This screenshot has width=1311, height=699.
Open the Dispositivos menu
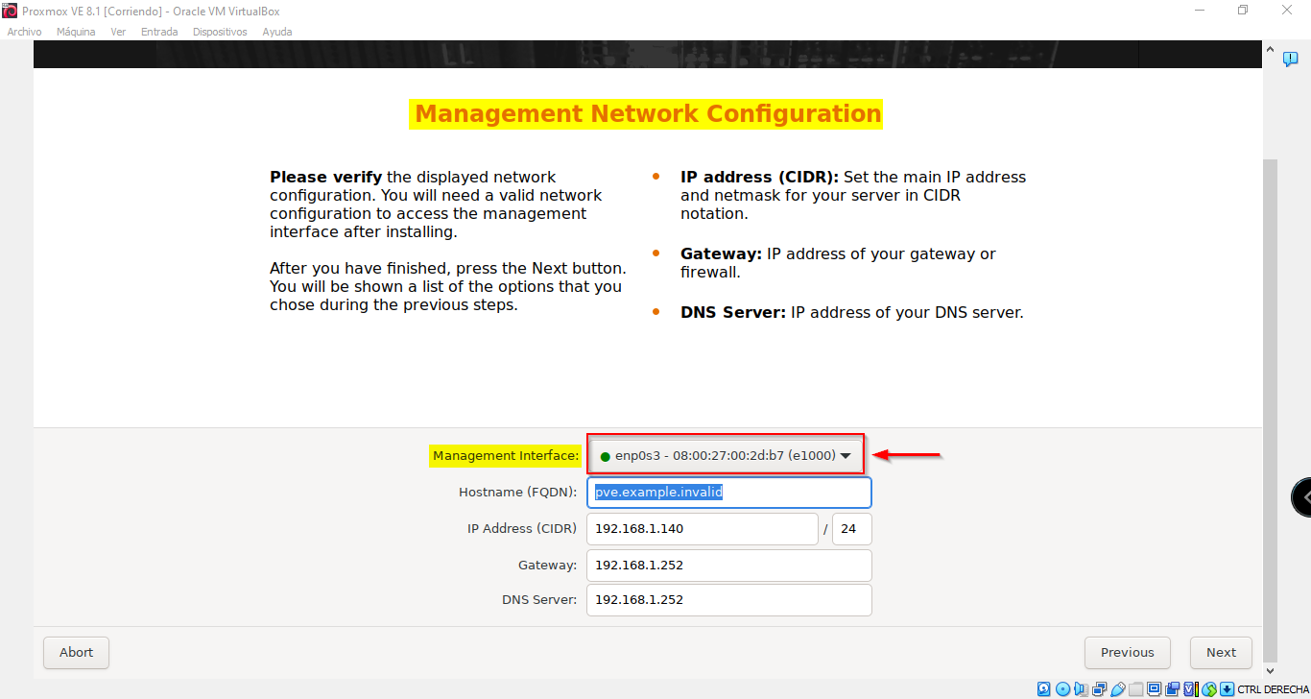pyautogui.click(x=220, y=32)
